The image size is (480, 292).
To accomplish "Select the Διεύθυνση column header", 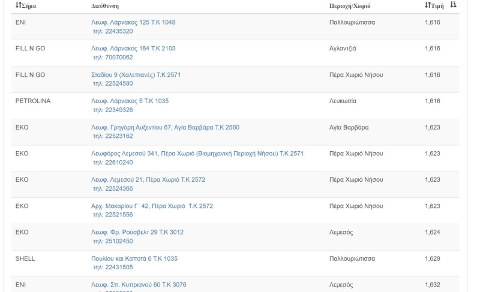I will (105, 6).
